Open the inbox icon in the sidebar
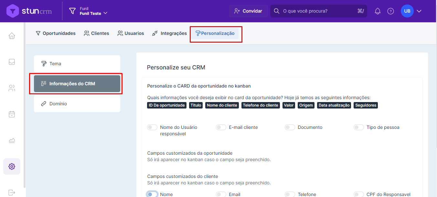 [12, 62]
